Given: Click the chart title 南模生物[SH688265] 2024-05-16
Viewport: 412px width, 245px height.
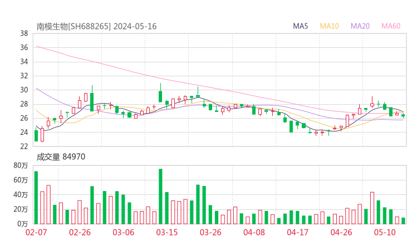Looking at the screenshot, I should 96,26.
